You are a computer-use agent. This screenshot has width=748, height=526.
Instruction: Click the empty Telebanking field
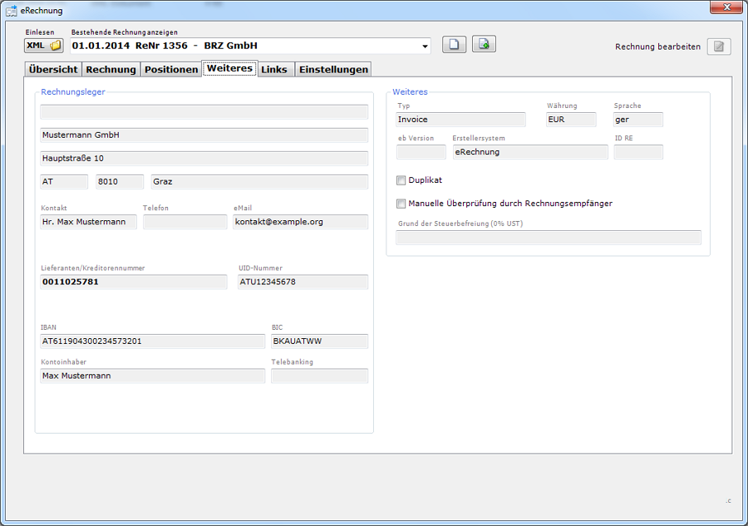(320, 376)
